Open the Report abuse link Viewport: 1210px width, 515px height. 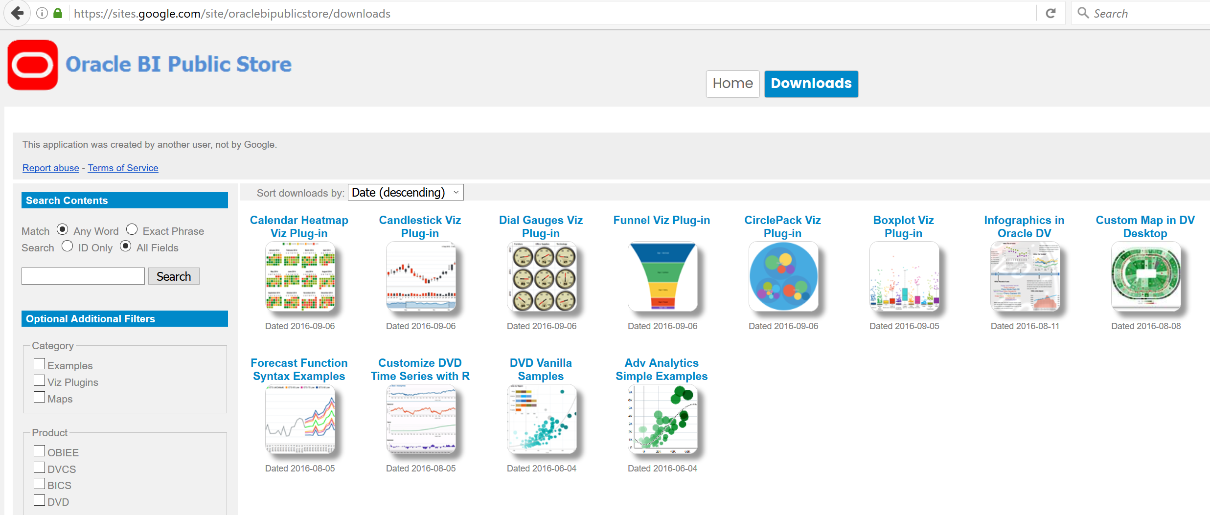[x=50, y=168]
